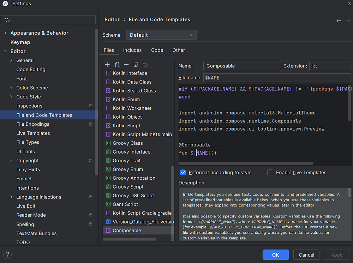This screenshot has width=353, height=263.
Task: Click the Back arrow in Settings header
Action: tap(339, 21)
